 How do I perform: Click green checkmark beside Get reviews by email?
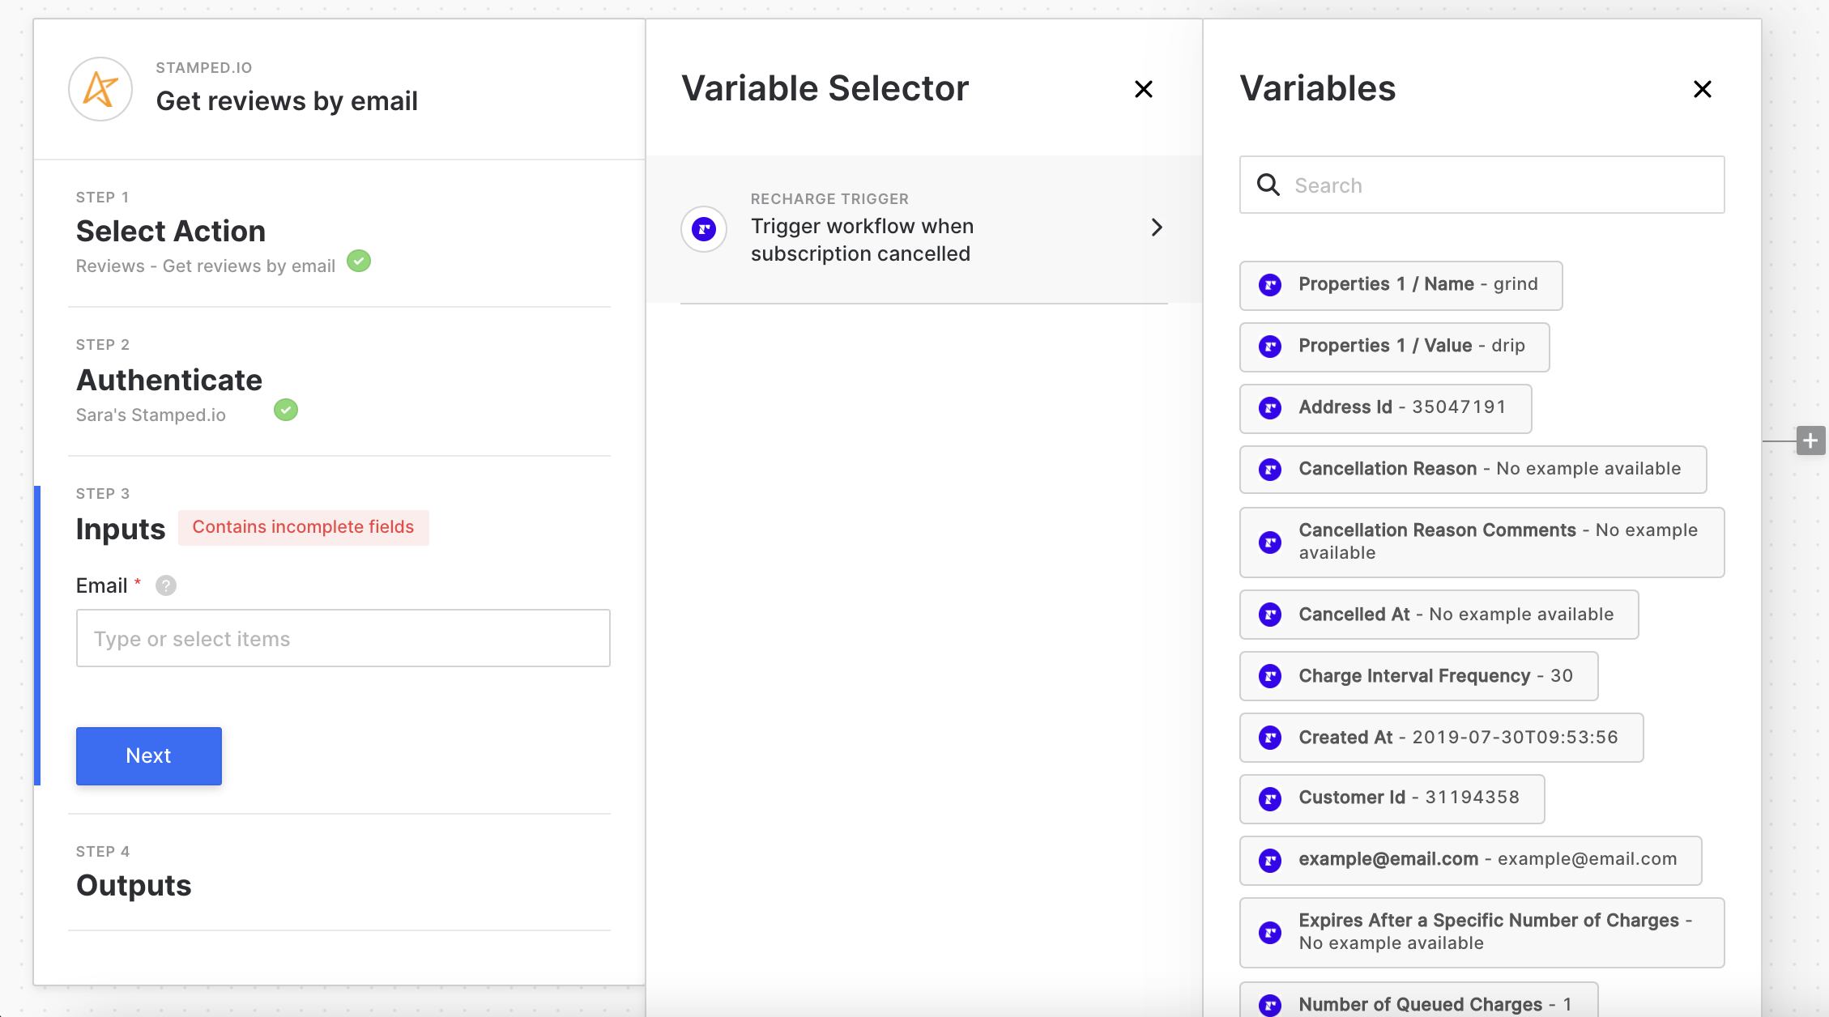click(359, 262)
